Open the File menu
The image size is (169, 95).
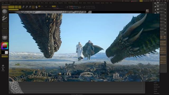[x=32, y=3]
